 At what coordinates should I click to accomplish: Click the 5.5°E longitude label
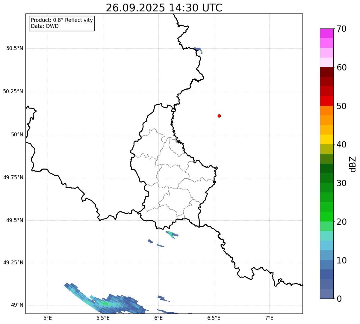coord(103,318)
